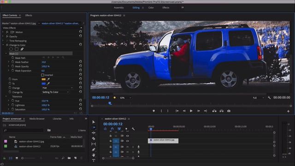
Task: Click Extract button in Program Monitor
Action: (222, 111)
